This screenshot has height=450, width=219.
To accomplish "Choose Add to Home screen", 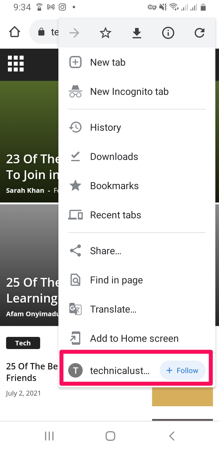I will point(137,338).
